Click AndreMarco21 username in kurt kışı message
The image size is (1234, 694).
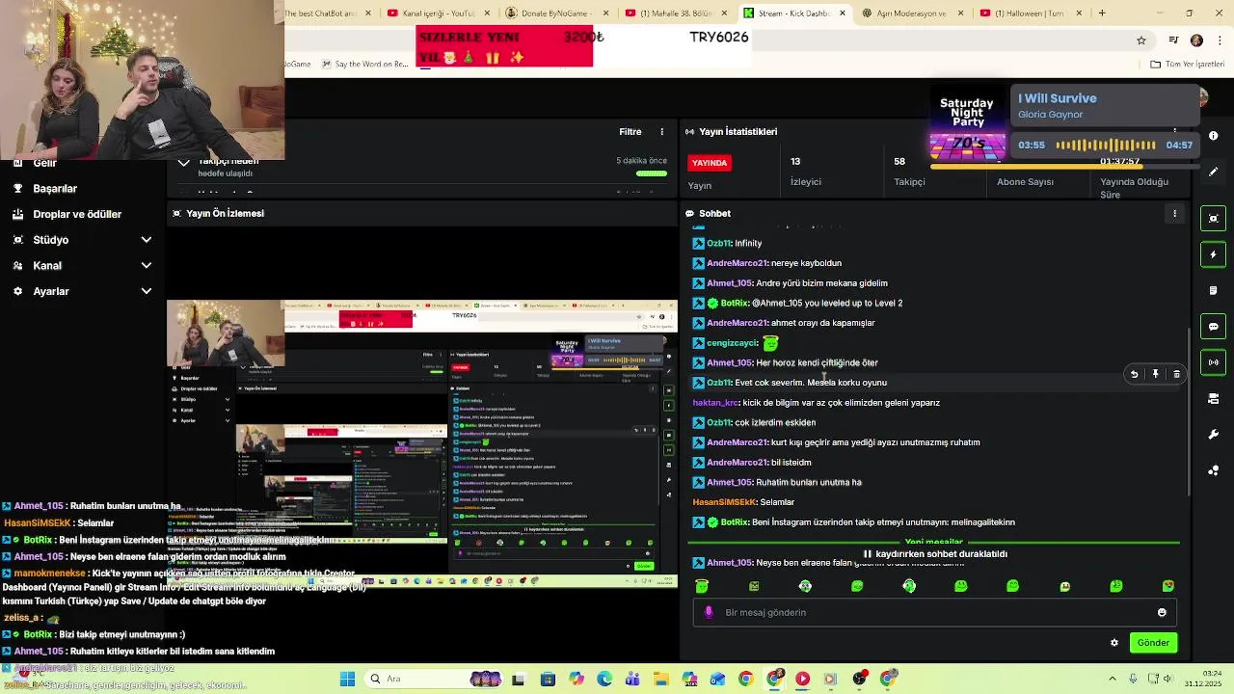click(x=737, y=442)
